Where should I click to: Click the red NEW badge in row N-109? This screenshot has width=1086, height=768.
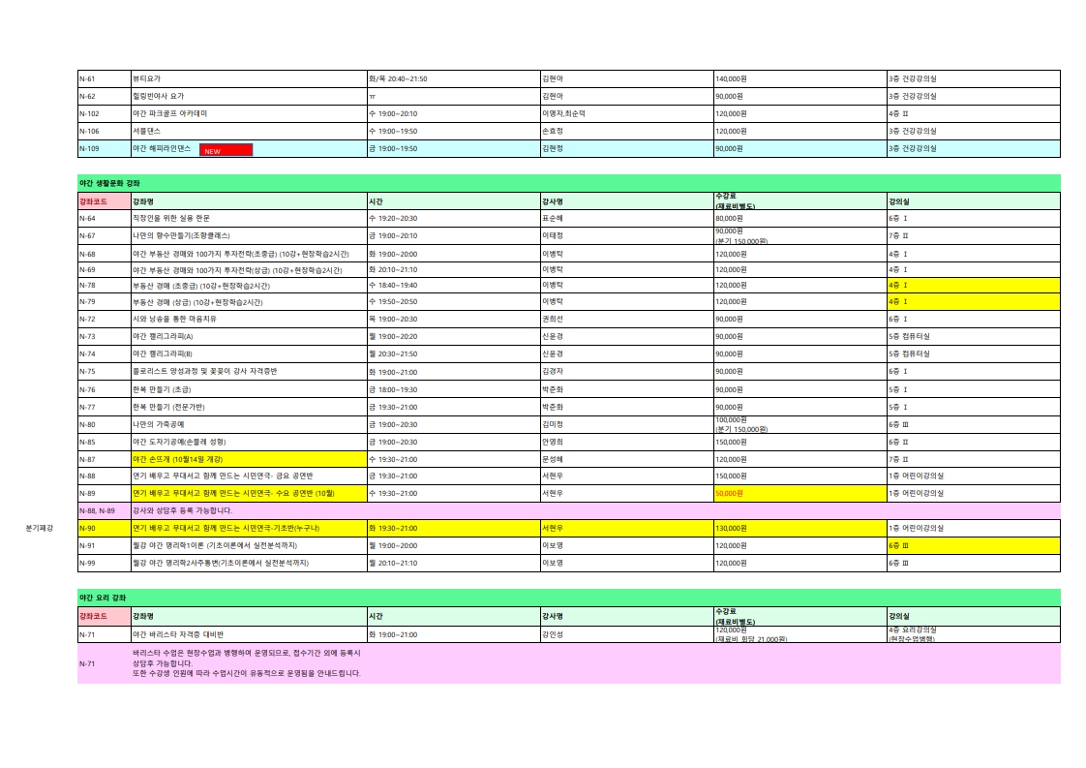click(x=226, y=150)
